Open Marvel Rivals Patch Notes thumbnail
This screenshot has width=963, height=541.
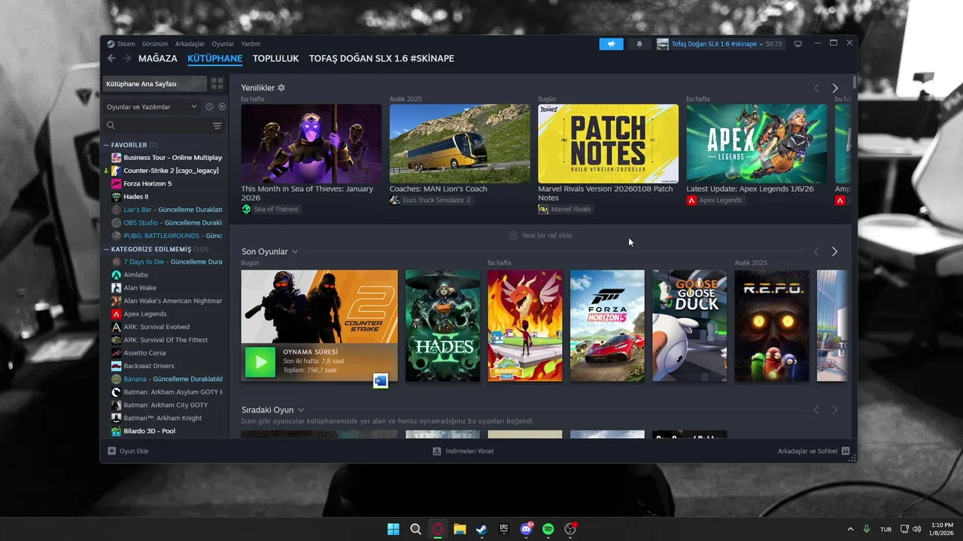point(608,144)
